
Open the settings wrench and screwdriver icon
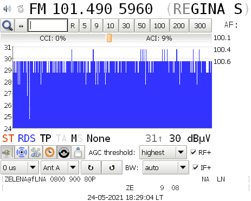[36, 152]
